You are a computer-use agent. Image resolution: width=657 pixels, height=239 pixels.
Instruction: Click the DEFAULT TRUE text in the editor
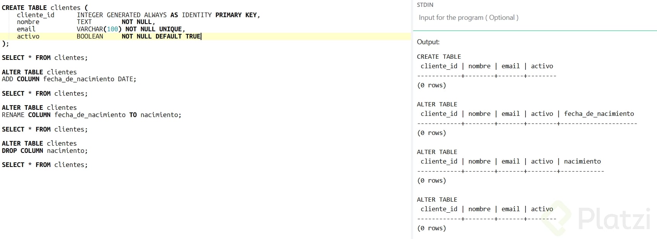tap(178, 36)
